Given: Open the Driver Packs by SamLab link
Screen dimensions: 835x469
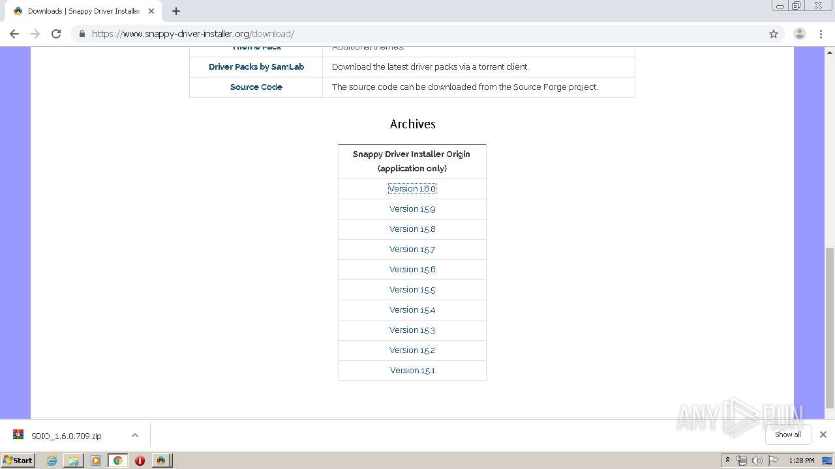Looking at the screenshot, I should 256,66.
